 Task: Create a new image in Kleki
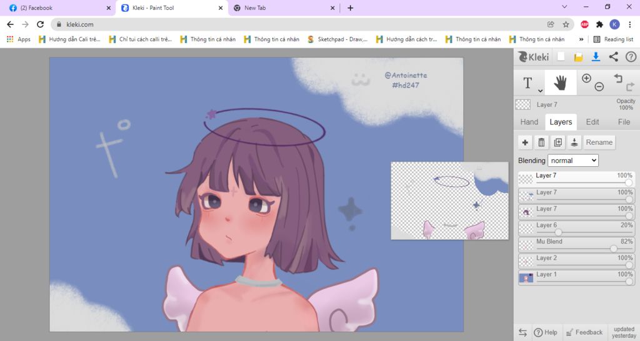[x=561, y=57]
